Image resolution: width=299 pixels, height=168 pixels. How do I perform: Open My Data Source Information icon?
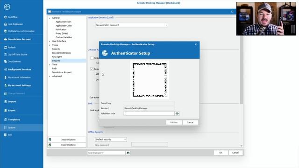(5, 31)
